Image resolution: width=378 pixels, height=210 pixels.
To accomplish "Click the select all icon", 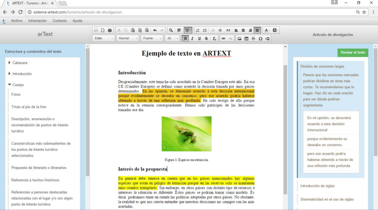I will pos(179,30).
